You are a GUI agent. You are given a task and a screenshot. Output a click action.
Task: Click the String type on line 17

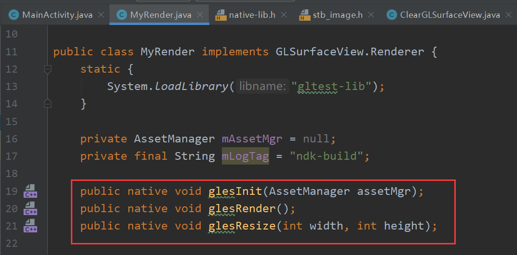click(x=194, y=156)
